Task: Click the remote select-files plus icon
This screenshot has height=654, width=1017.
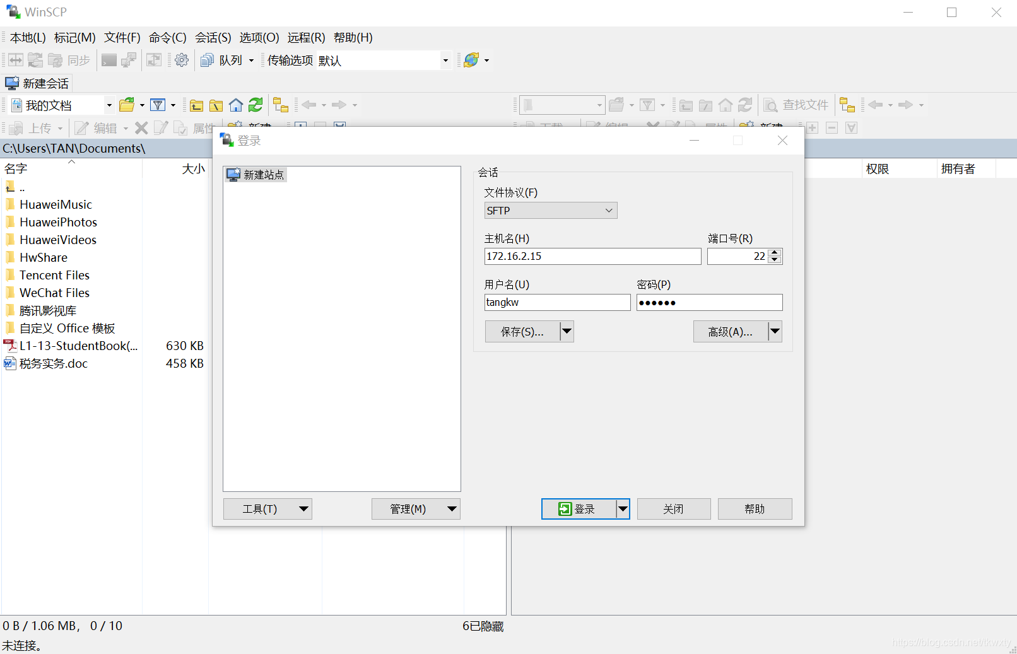Action: point(813,128)
